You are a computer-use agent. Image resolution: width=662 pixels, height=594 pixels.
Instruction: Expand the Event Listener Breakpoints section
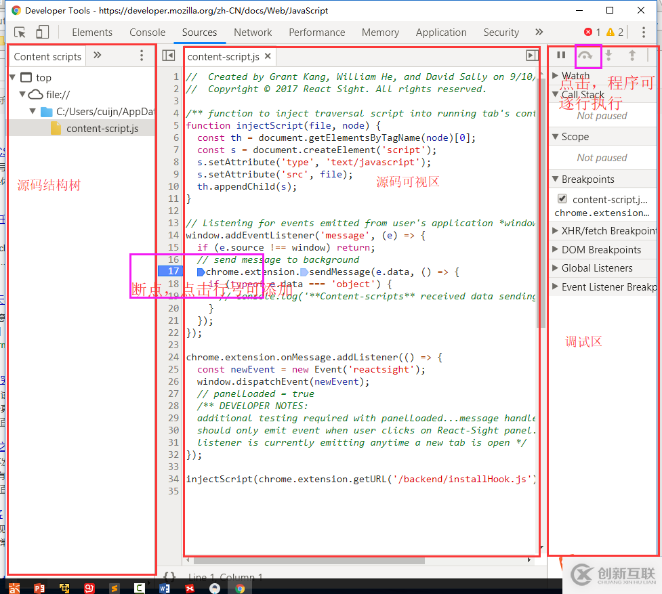pyautogui.click(x=555, y=287)
